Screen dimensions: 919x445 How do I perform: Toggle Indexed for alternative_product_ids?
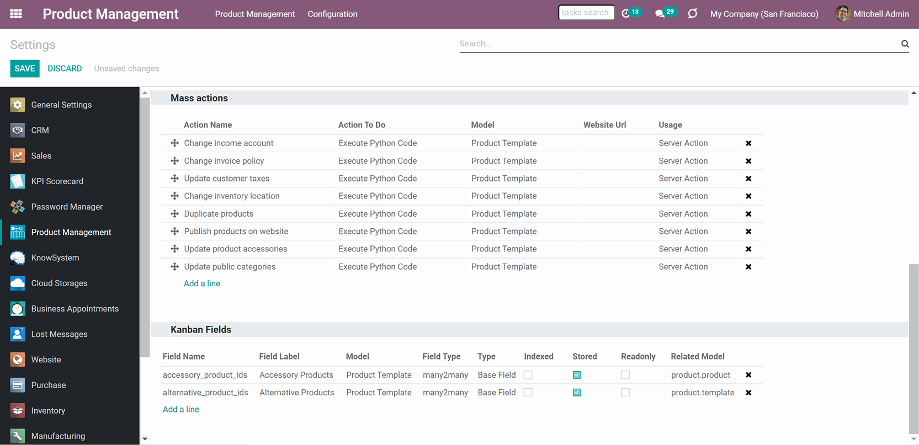tap(528, 393)
